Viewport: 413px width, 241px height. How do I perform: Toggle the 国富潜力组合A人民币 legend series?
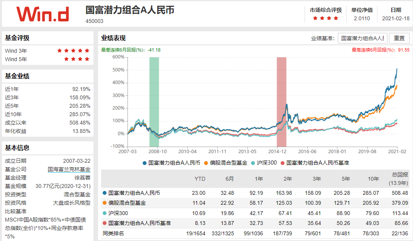pyautogui.click(x=171, y=163)
